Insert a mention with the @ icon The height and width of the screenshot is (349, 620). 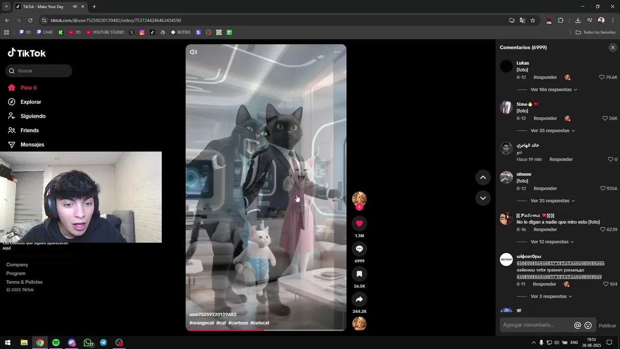[577, 325]
